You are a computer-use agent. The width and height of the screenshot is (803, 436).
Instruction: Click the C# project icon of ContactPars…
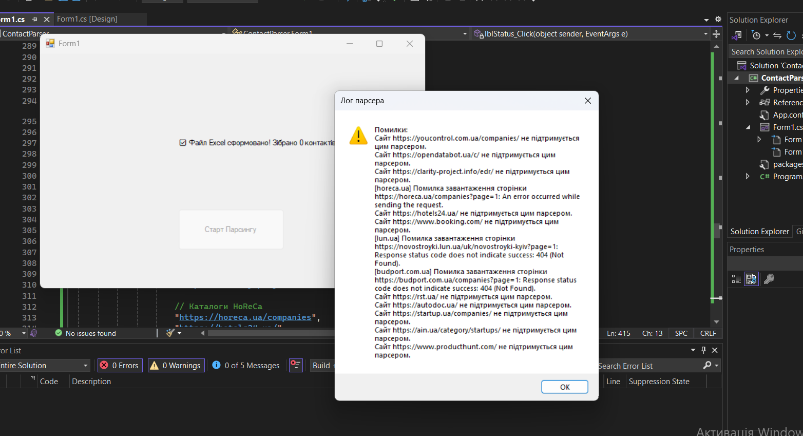pyautogui.click(x=753, y=78)
